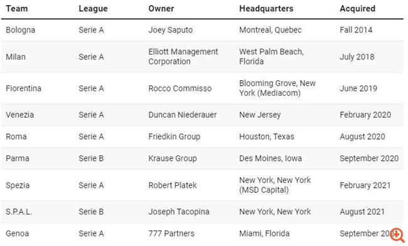Click the February 2020 acquired cell
Image resolution: width=408 pixels, height=246 pixels.
click(365, 115)
